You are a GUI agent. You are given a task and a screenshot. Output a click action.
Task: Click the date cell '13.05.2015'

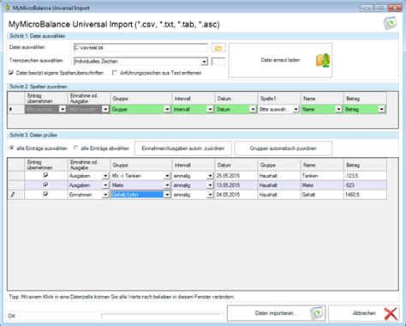(x=236, y=185)
